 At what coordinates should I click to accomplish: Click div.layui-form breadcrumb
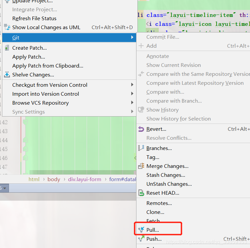pyautogui.click(x=85, y=179)
